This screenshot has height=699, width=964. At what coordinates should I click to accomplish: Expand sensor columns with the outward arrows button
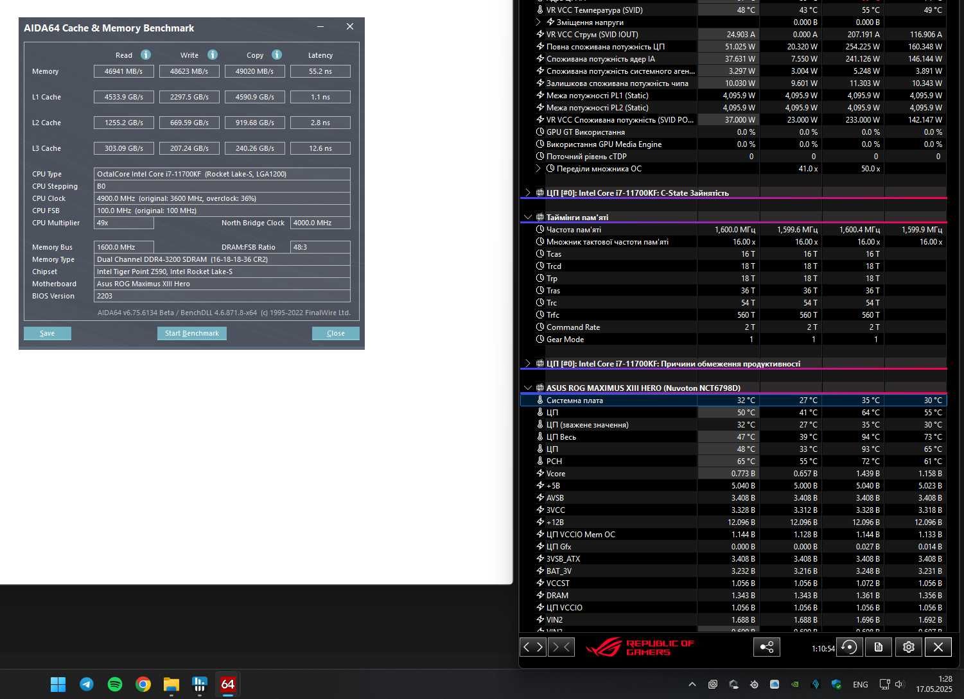pos(533,647)
